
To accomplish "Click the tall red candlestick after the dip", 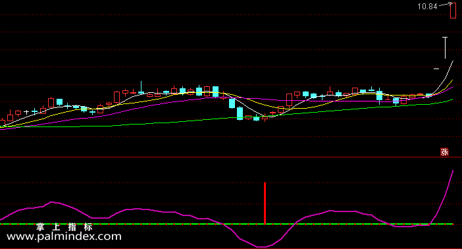I will tap(289, 100).
